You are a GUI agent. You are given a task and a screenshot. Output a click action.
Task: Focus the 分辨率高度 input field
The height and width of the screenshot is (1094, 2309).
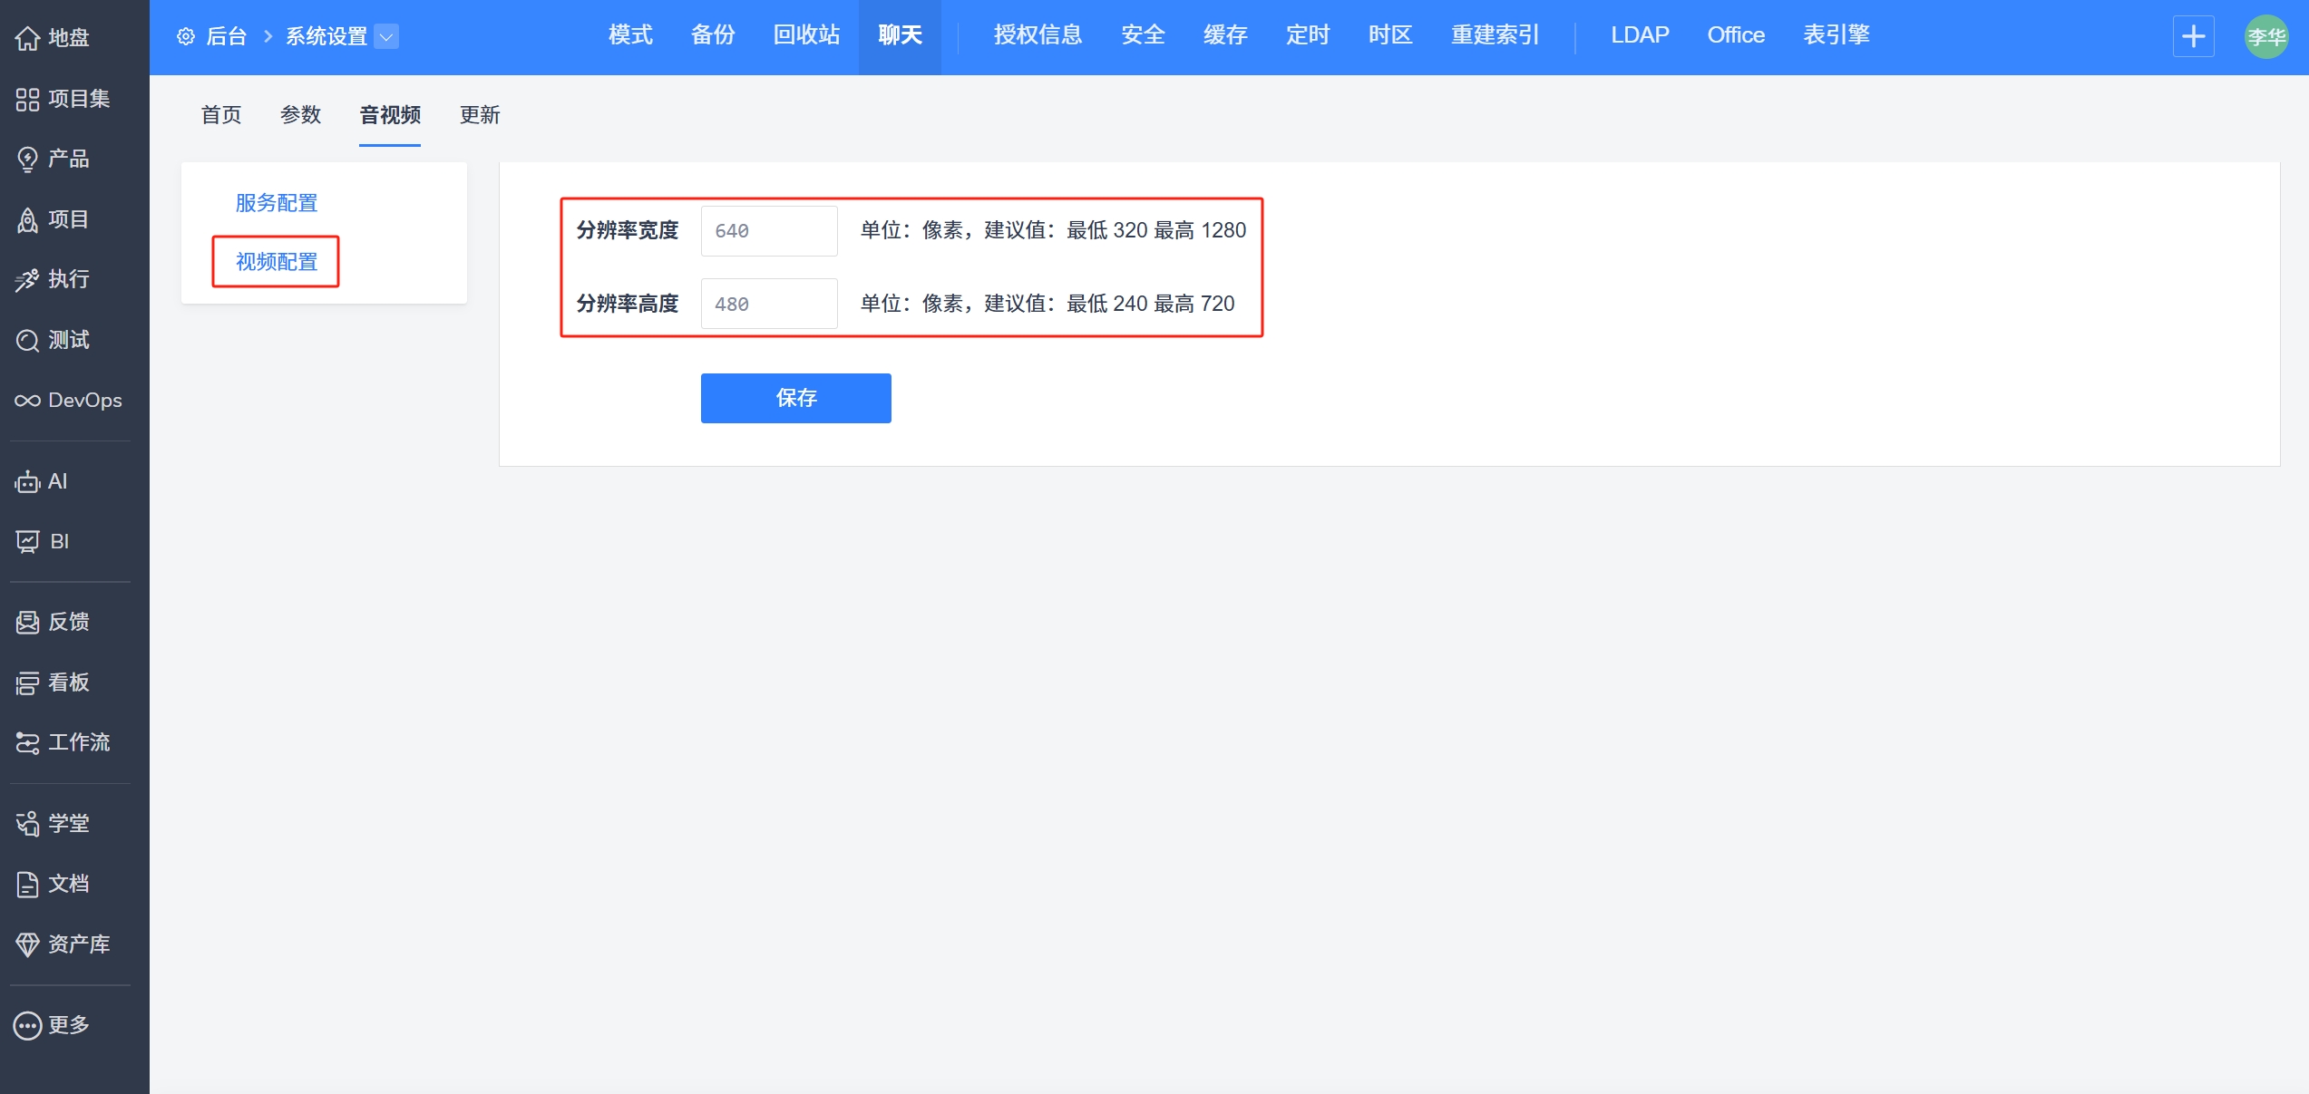[768, 305]
